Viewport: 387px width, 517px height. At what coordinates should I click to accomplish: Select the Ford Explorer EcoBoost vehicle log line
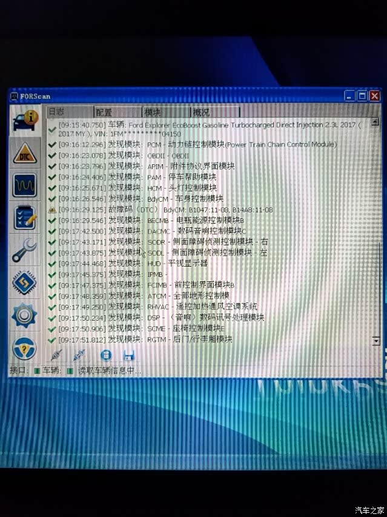[210, 130]
